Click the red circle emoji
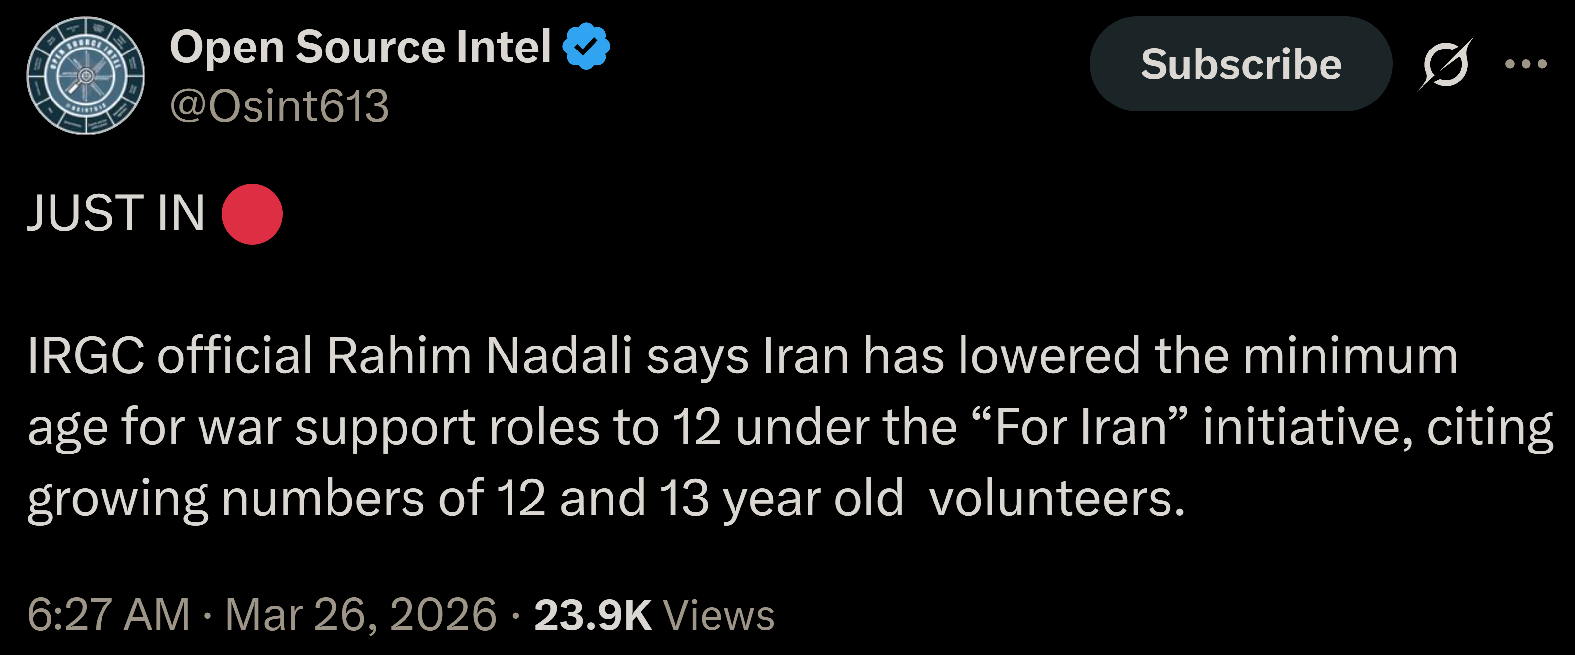The height and width of the screenshot is (655, 1575). pyautogui.click(x=252, y=214)
